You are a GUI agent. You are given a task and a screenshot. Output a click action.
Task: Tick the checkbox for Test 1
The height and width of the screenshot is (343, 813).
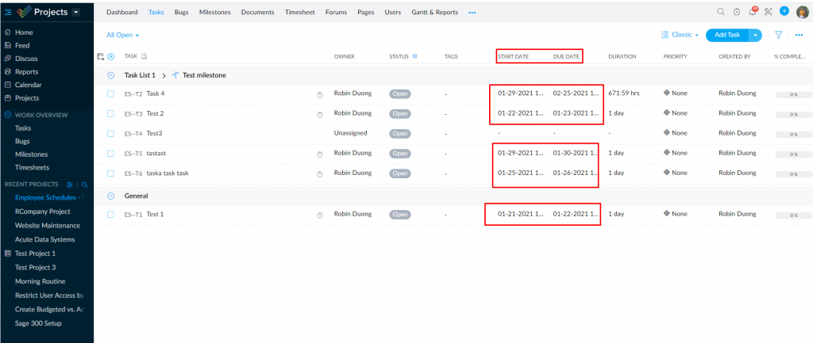coord(110,214)
